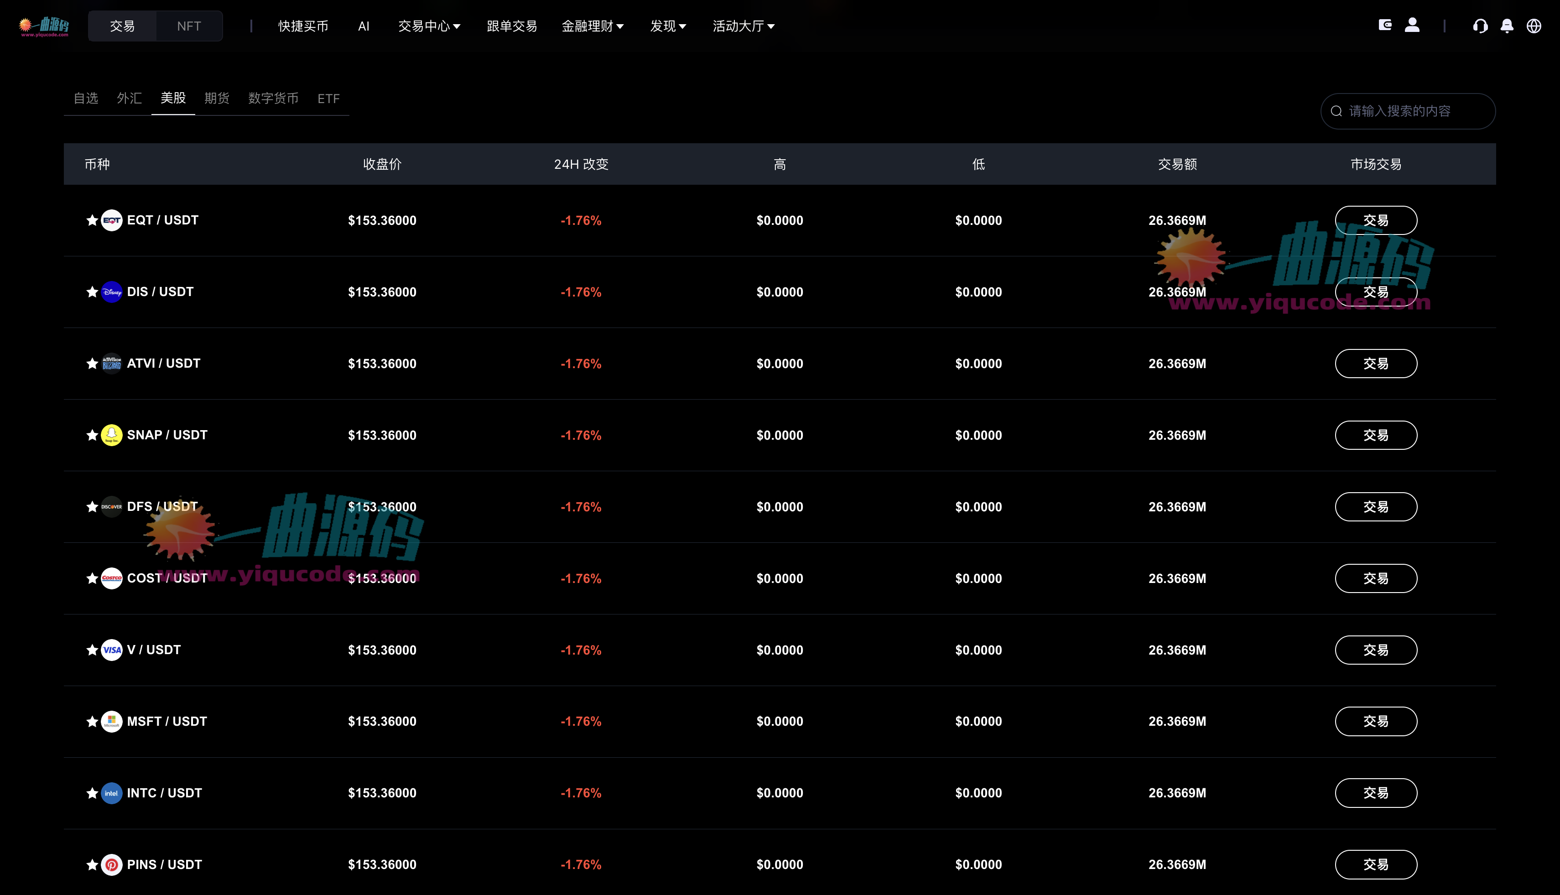1560x895 pixels.
Task: Click the Pinterest logo in PINS row
Action: [x=111, y=865]
